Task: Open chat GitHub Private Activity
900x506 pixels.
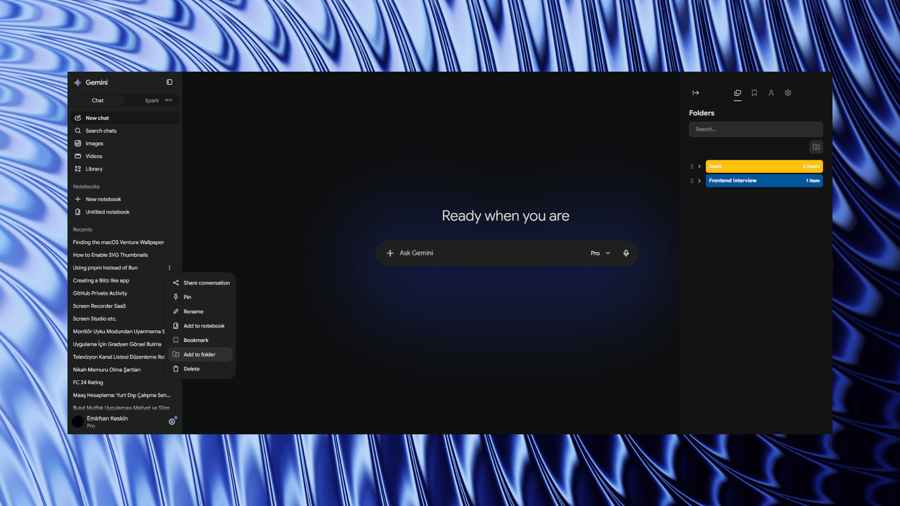Action: [x=100, y=293]
